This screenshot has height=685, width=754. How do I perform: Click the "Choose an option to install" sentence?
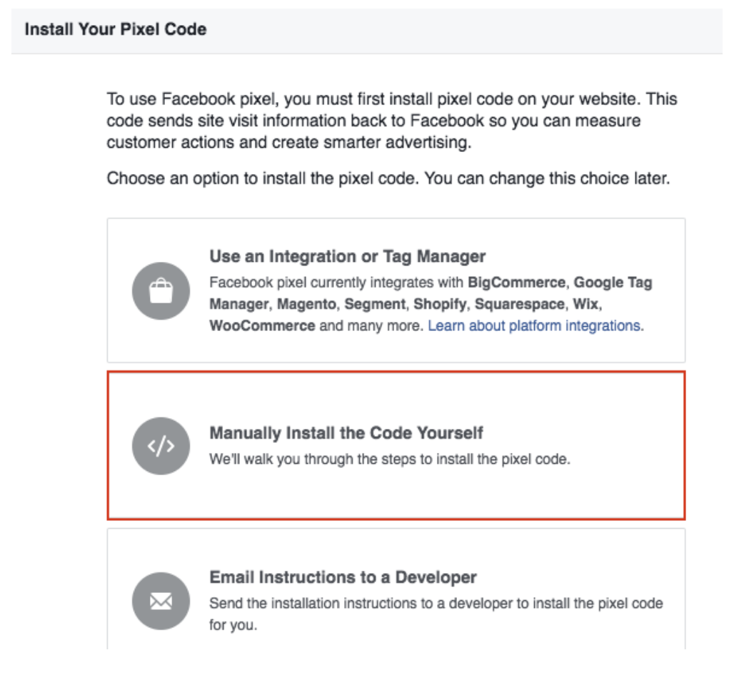click(x=388, y=178)
